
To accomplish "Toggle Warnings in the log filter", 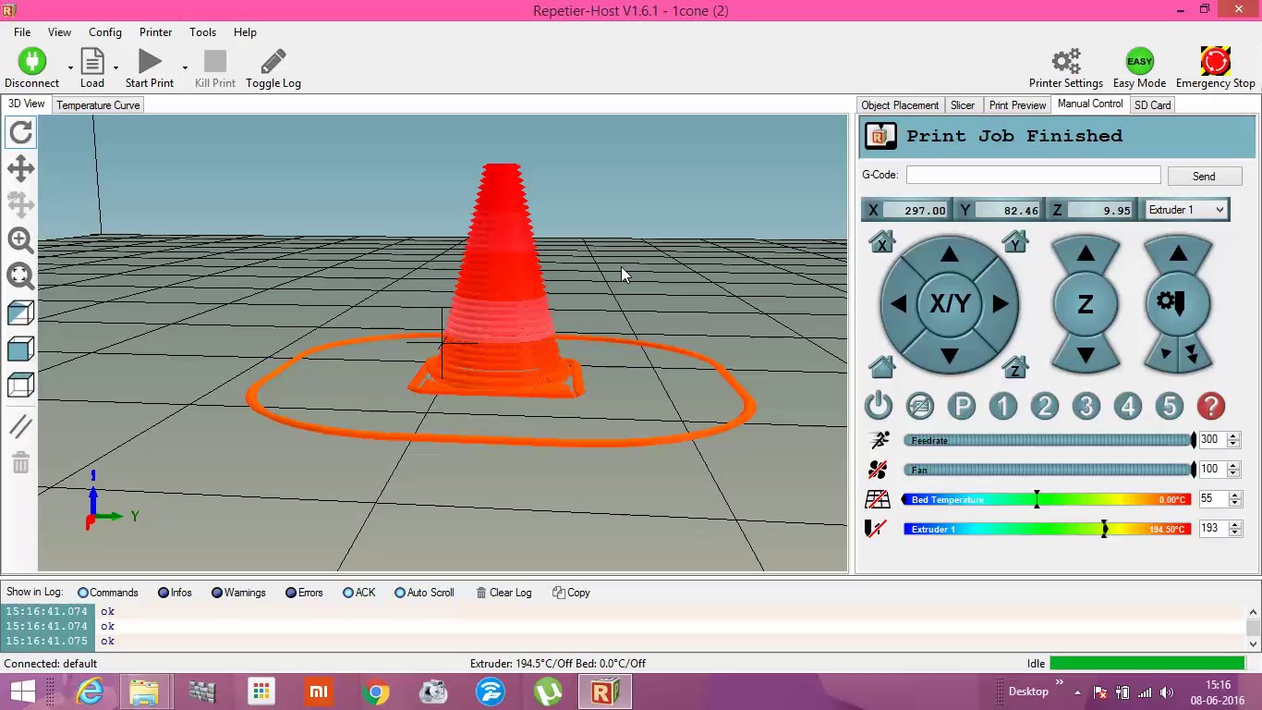I will coord(238,593).
